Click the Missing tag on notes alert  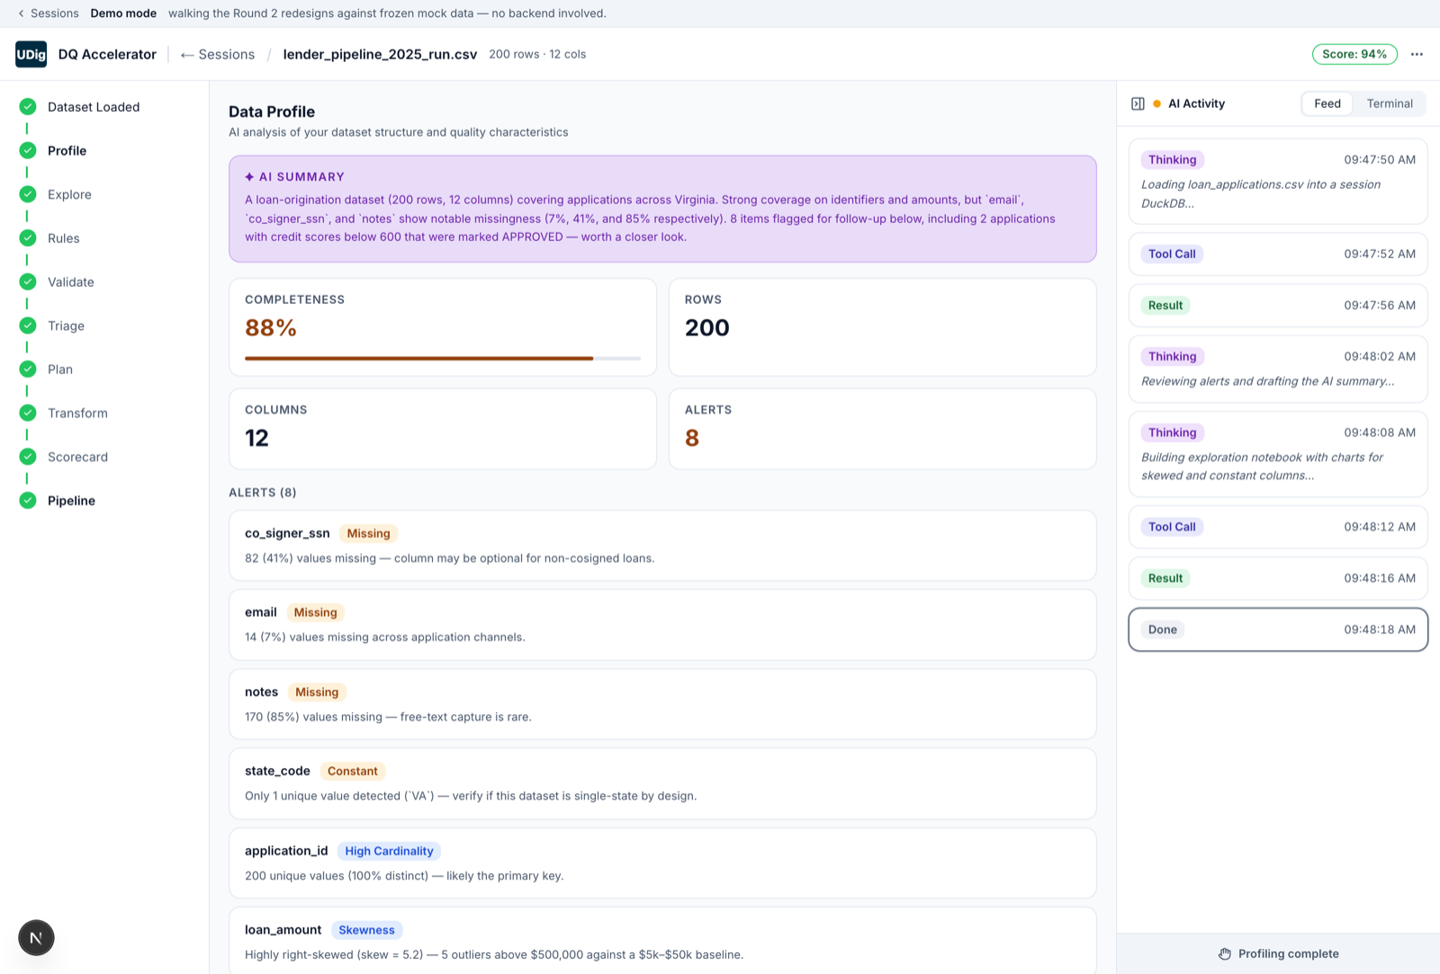click(317, 692)
